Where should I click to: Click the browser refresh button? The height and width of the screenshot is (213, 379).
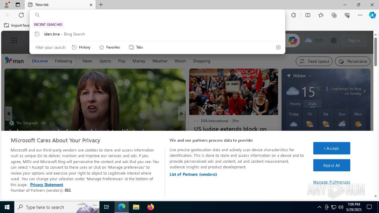click(x=21, y=15)
